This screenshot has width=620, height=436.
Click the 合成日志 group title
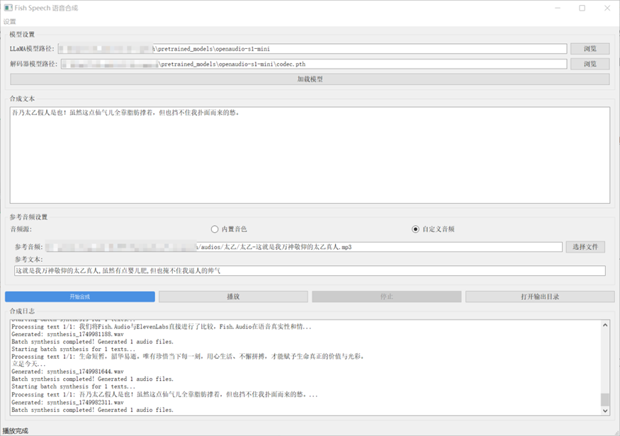[22, 311]
